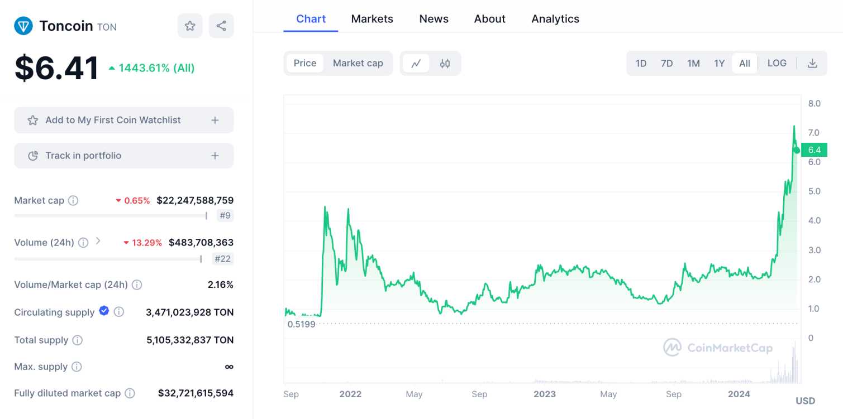
Task: Select the 1D time range
Action: 641,63
